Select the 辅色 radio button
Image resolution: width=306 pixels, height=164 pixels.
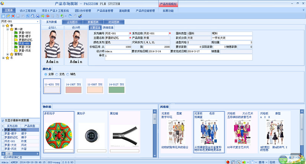point(68,74)
